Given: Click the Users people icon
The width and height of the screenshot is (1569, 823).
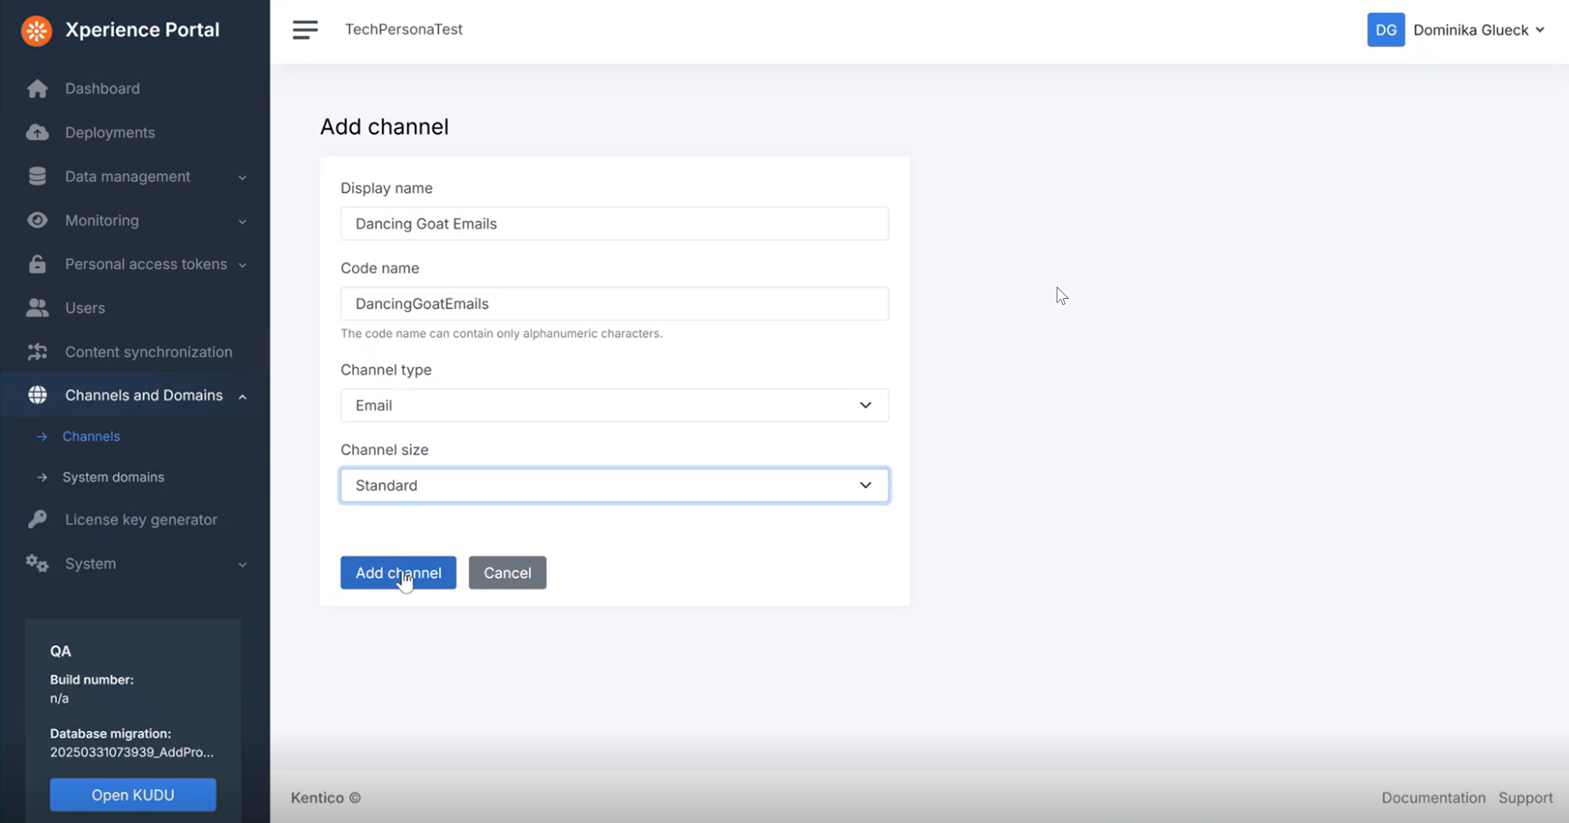Looking at the screenshot, I should pos(37,308).
